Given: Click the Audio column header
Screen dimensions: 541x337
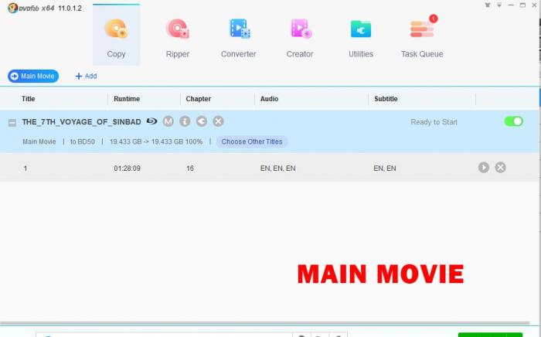Looking at the screenshot, I should point(269,99).
